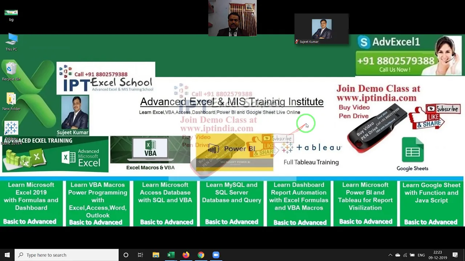The width and height of the screenshot is (465, 261).
Task: Show hidden system tray icons
Action: (390, 255)
